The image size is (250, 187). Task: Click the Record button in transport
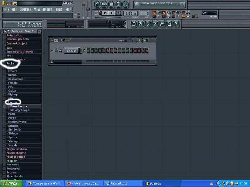(118, 13)
